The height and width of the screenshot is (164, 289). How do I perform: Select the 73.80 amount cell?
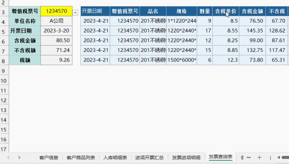click(252, 60)
